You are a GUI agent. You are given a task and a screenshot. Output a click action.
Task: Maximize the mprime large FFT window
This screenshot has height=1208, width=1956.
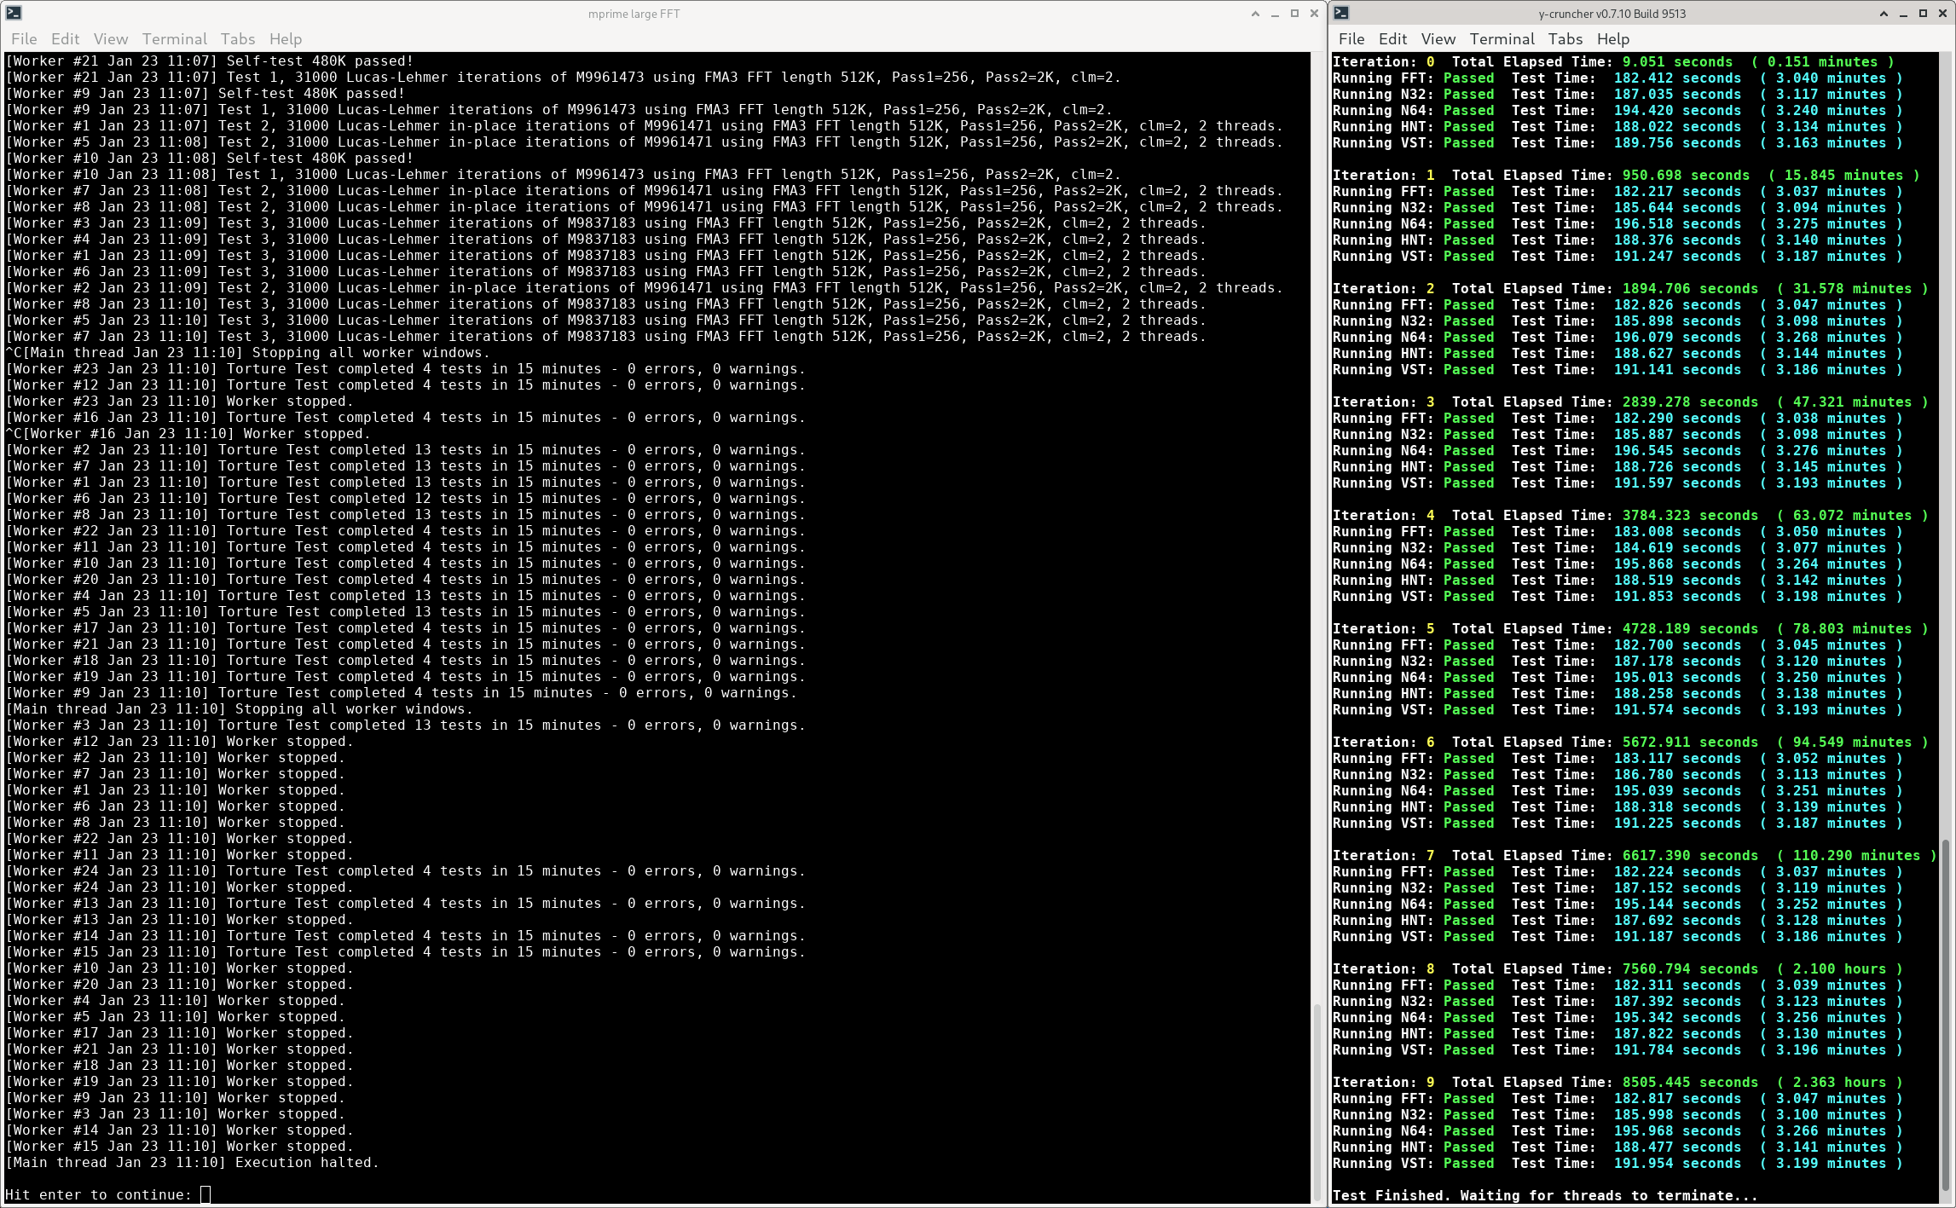(1294, 14)
